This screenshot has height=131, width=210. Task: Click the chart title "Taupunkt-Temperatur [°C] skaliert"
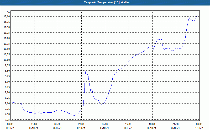tap(107, 2)
